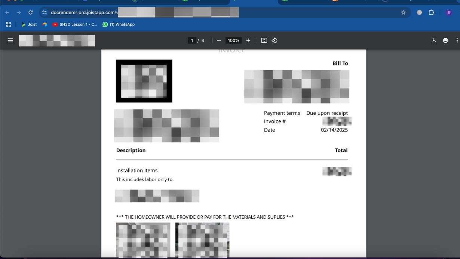Select the 100% zoom level field
Screen dimensions: 460x259
234,40
